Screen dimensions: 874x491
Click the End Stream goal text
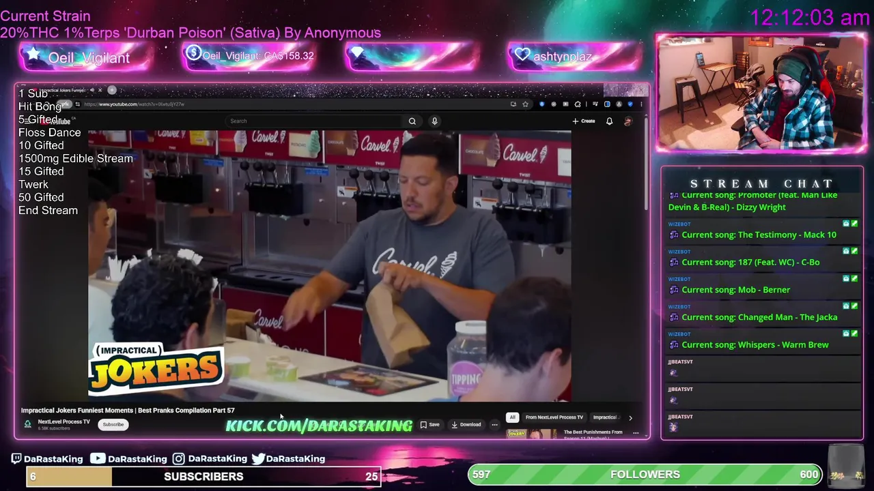[x=48, y=210]
